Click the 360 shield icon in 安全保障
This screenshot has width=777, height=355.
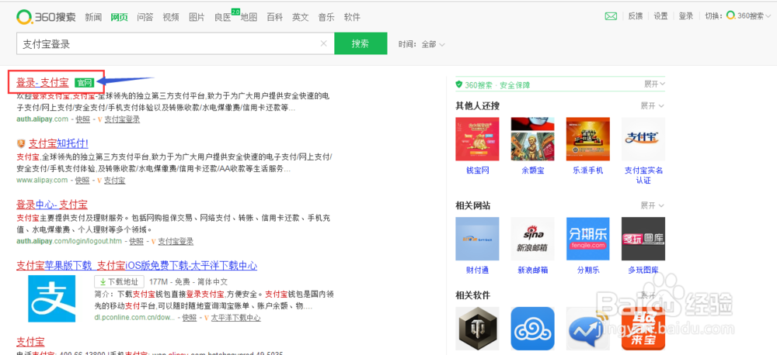(x=459, y=84)
